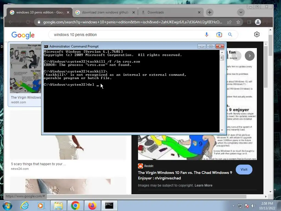Bookmark this page with star icon
Viewport: 281px width, 211px height.
point(238,22)
